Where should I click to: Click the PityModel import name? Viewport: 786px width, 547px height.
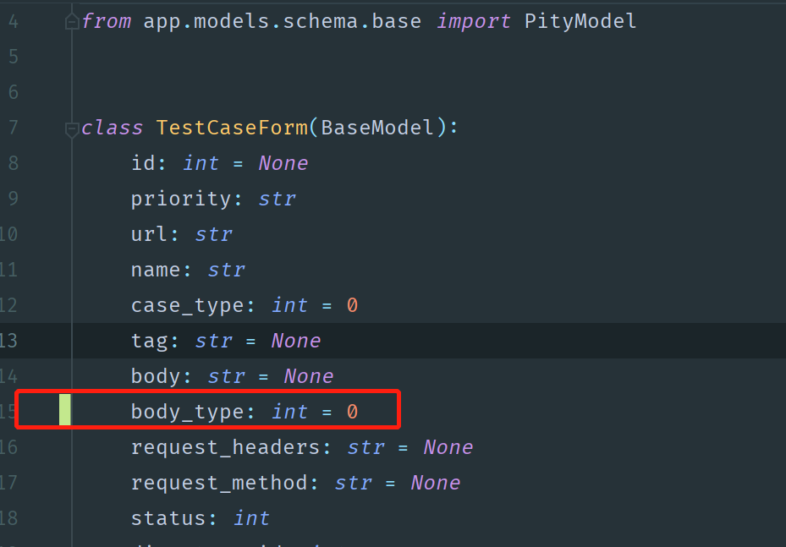[x=580, y=21]
